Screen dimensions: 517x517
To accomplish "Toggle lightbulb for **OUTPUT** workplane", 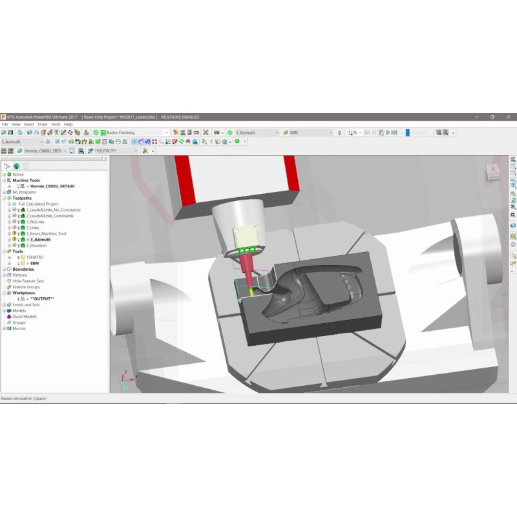I will pyautogui.click(x=18, y=299).
